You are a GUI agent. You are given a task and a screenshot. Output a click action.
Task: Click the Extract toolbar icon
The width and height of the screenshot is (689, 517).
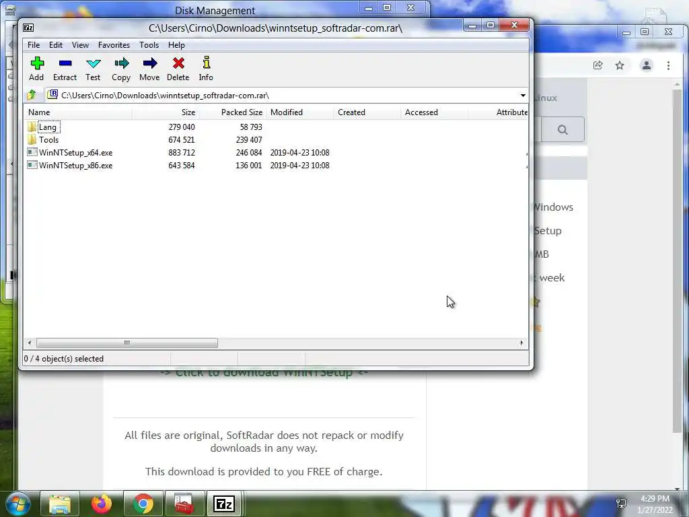click(x=65, y=63)
